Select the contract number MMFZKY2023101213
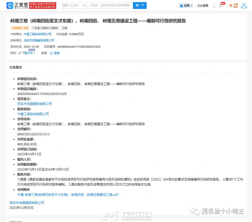The image size is (252, 222). (x=33, y=134)
